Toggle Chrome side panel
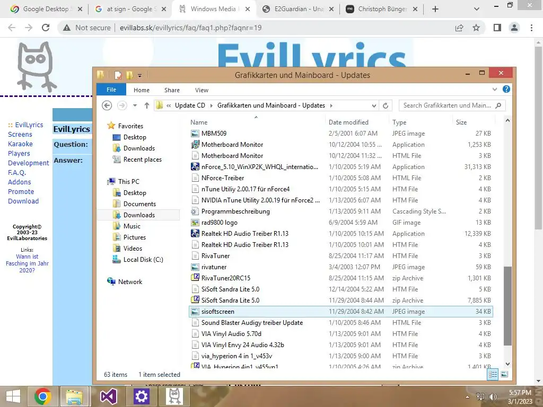The image size is (543, 407). click(x=497, y=28)
